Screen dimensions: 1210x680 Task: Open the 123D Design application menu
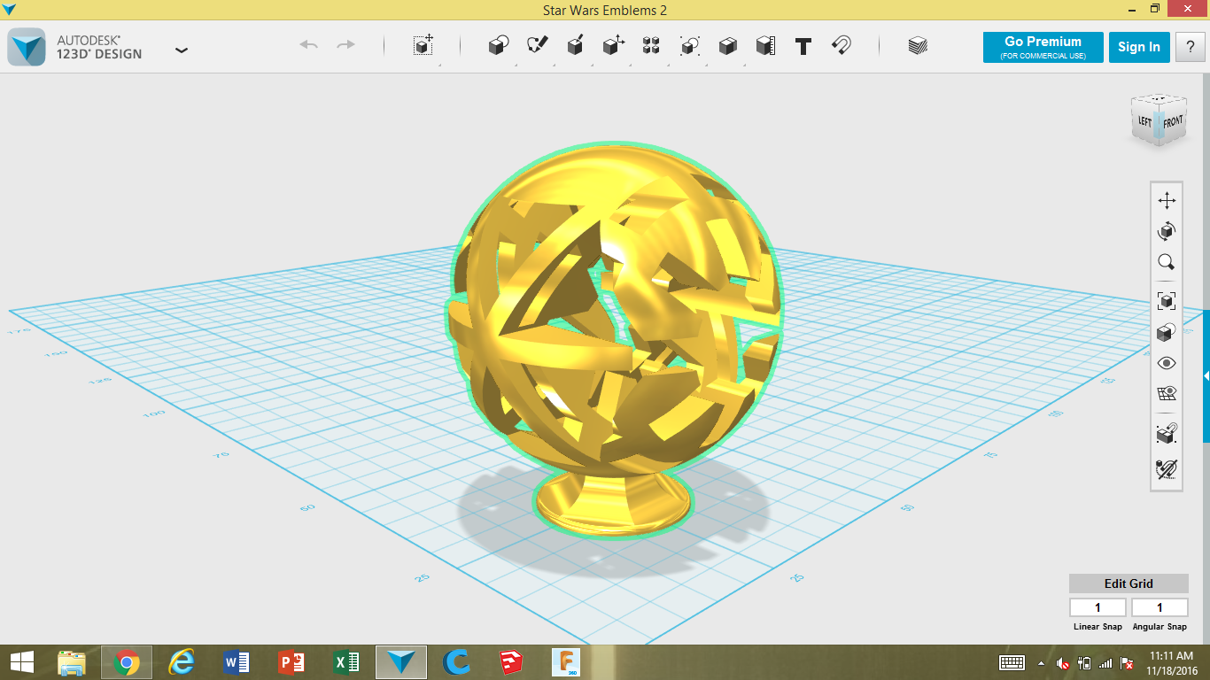click(182, 50)
